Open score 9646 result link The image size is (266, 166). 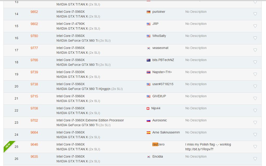pyautogui.click(x=34, y=145)
